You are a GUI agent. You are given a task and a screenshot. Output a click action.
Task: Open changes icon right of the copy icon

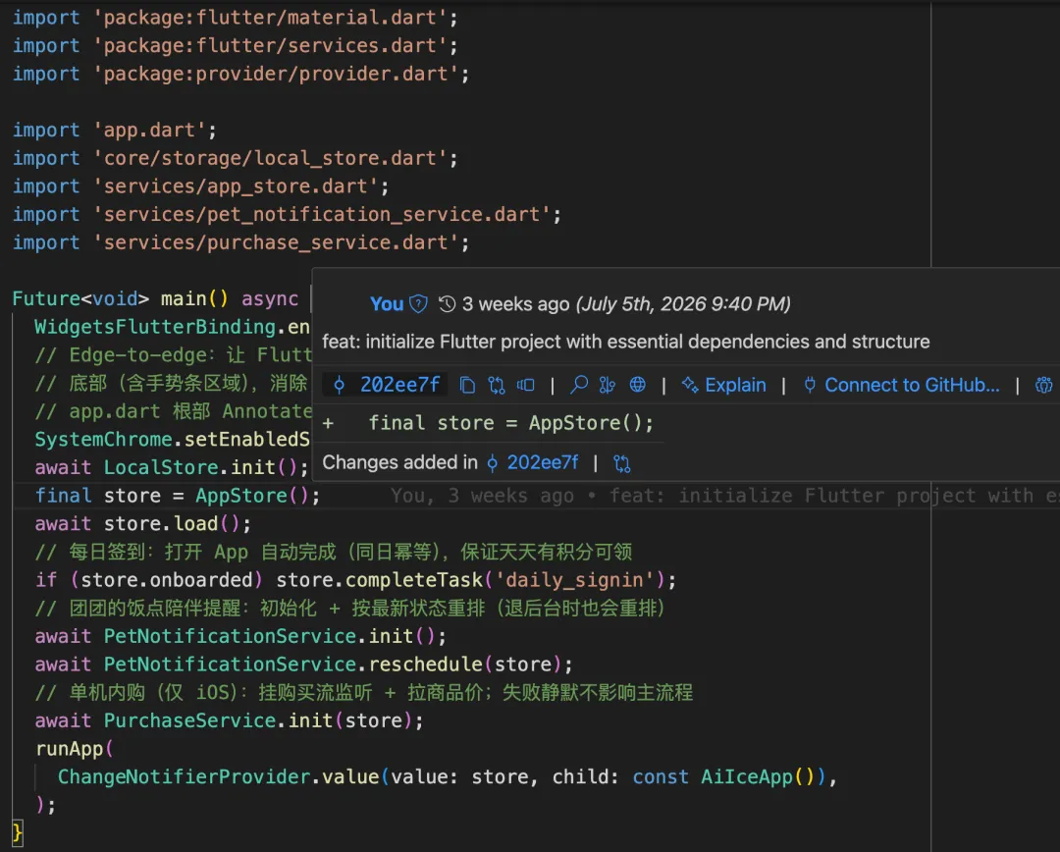pyautogui.click(x=497, y=385)
